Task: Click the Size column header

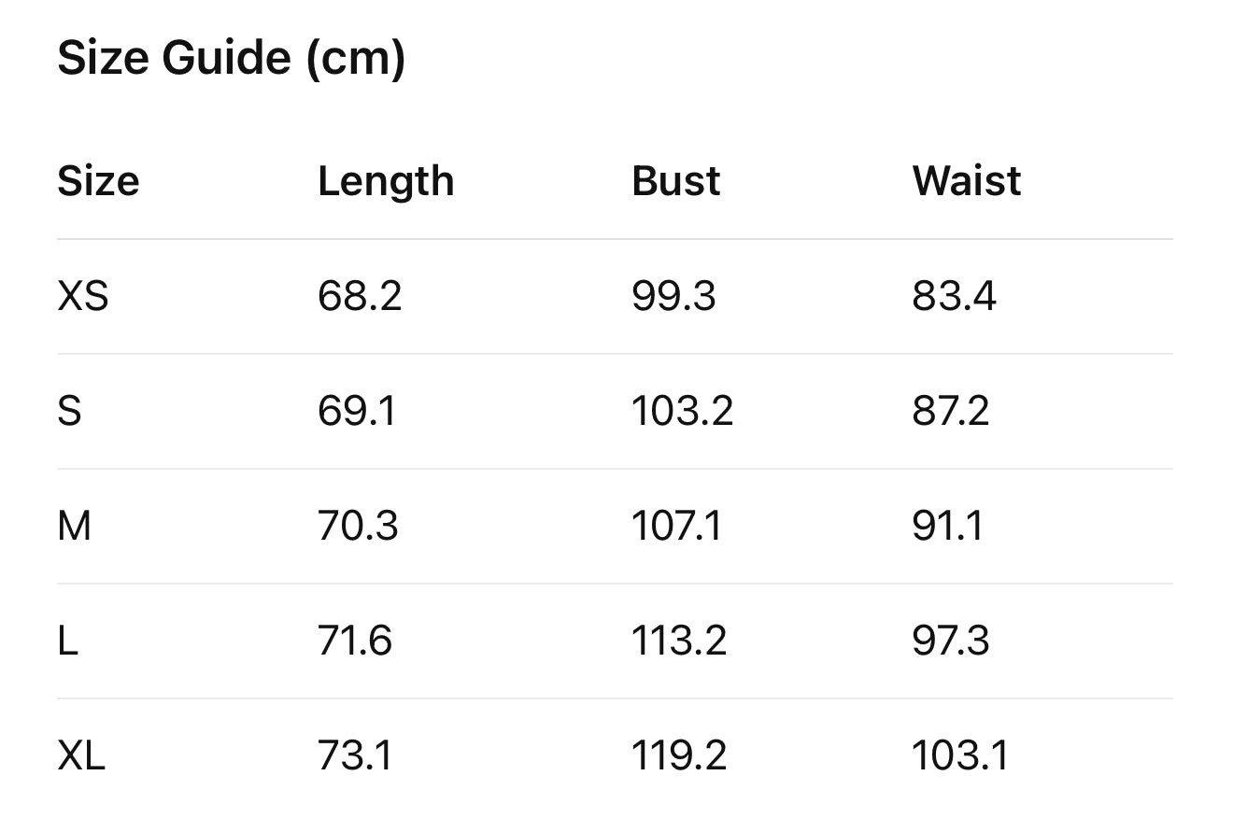Action: tap(98, 181)
